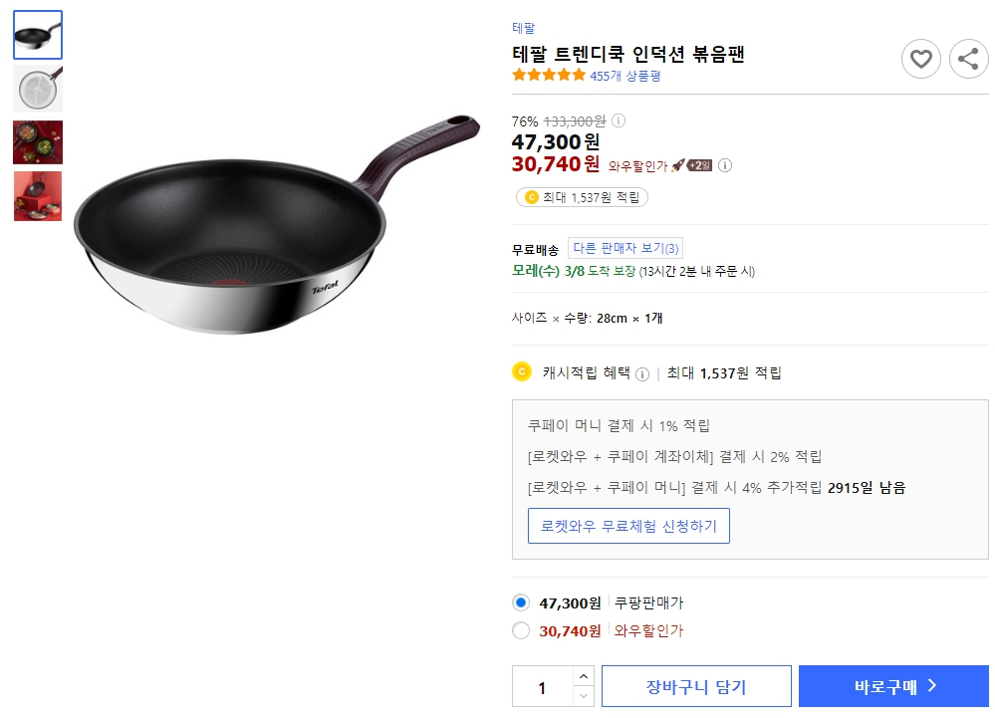Open sharing options via share icon
The image size is (995, 718).
point(968,59)
